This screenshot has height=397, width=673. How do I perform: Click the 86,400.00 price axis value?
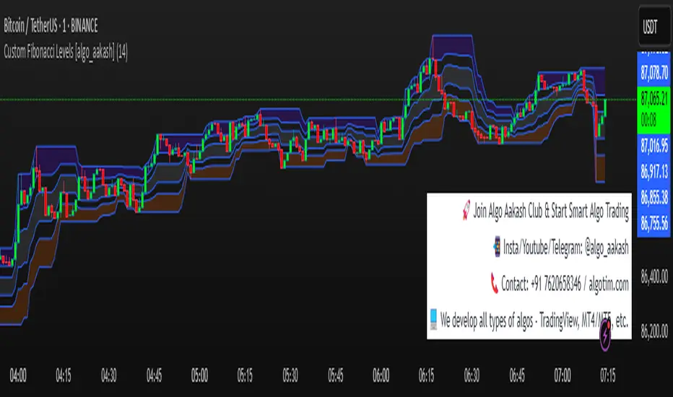point(654,276)
